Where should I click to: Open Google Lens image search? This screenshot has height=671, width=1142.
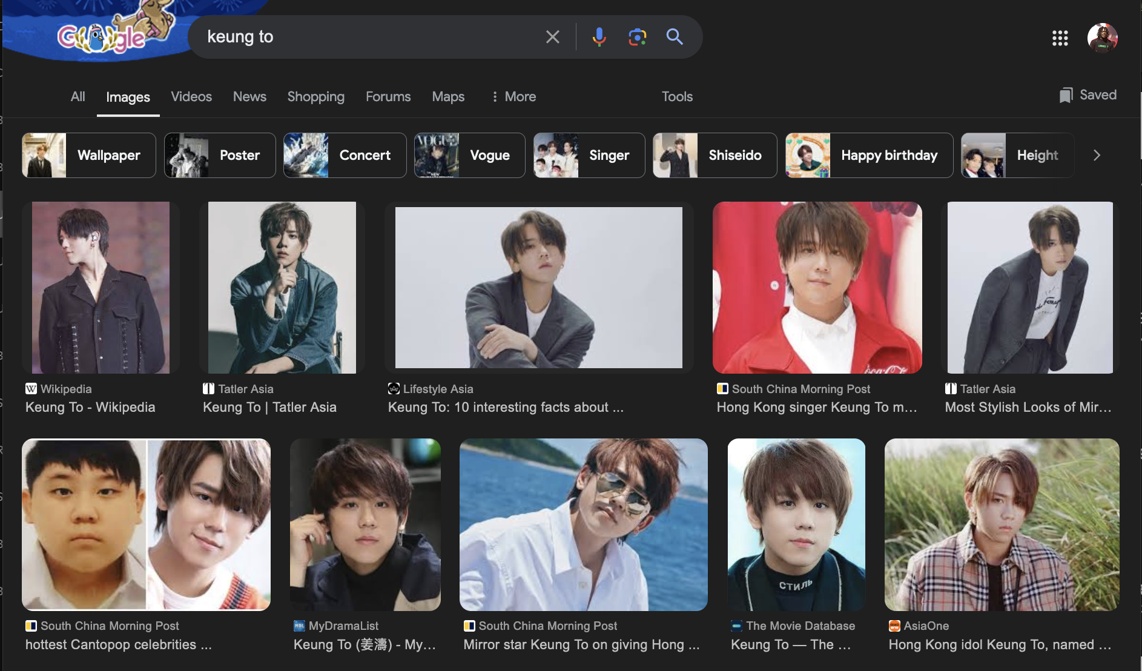click(x=637, y=37)
